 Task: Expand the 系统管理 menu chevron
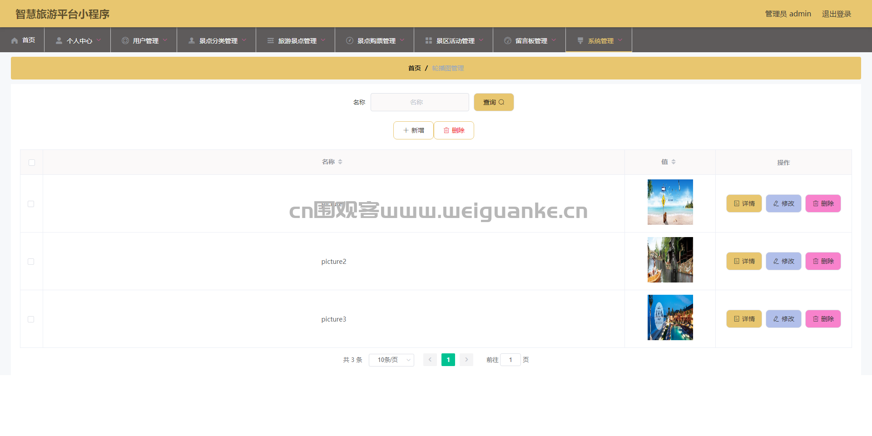(x=620, y=40)
